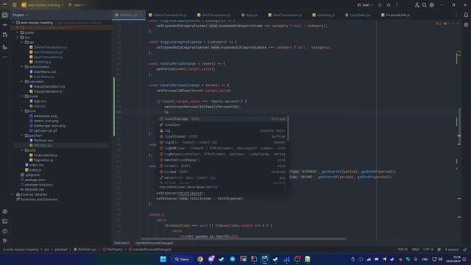Show more tool windows ellipsis

(5, 57)
